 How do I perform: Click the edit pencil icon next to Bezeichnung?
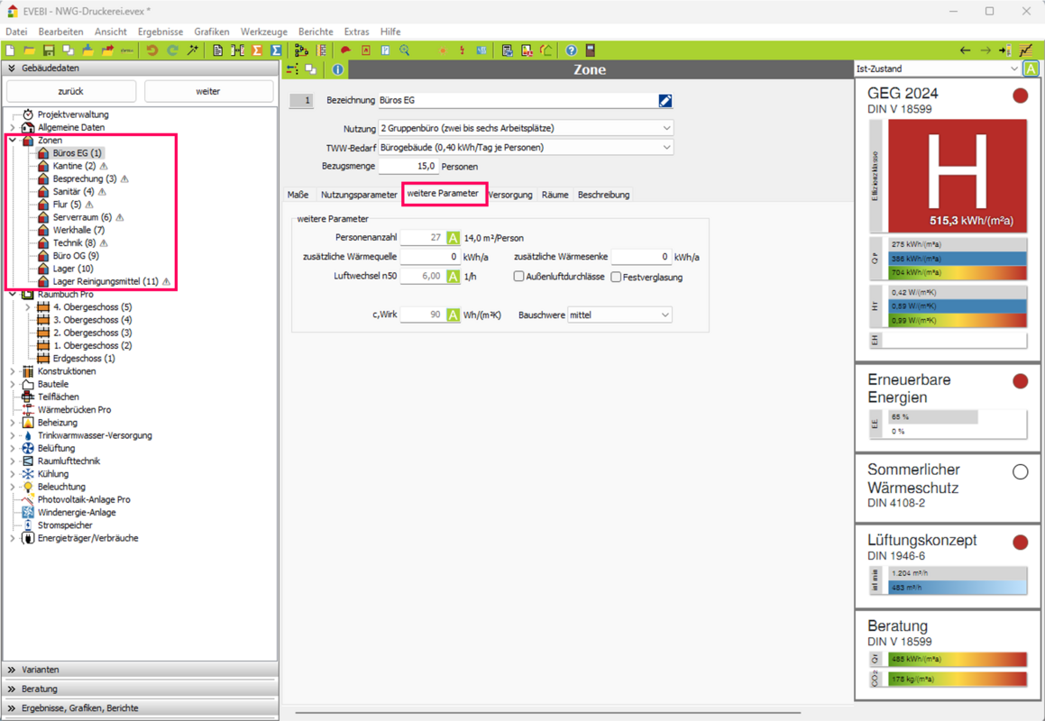coord(665,101)
